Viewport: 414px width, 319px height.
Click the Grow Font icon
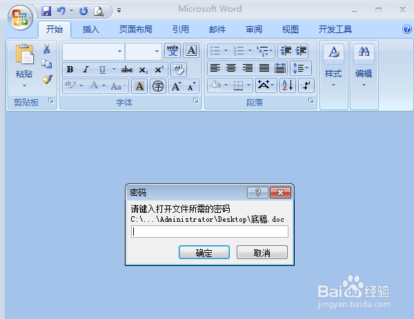coord(176,86)
